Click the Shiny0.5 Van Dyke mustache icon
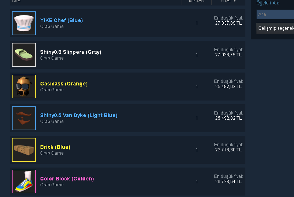The image size is (294, 197). (24, 118)
